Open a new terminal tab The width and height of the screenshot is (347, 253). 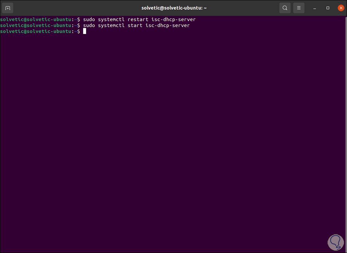pos(8,8)
